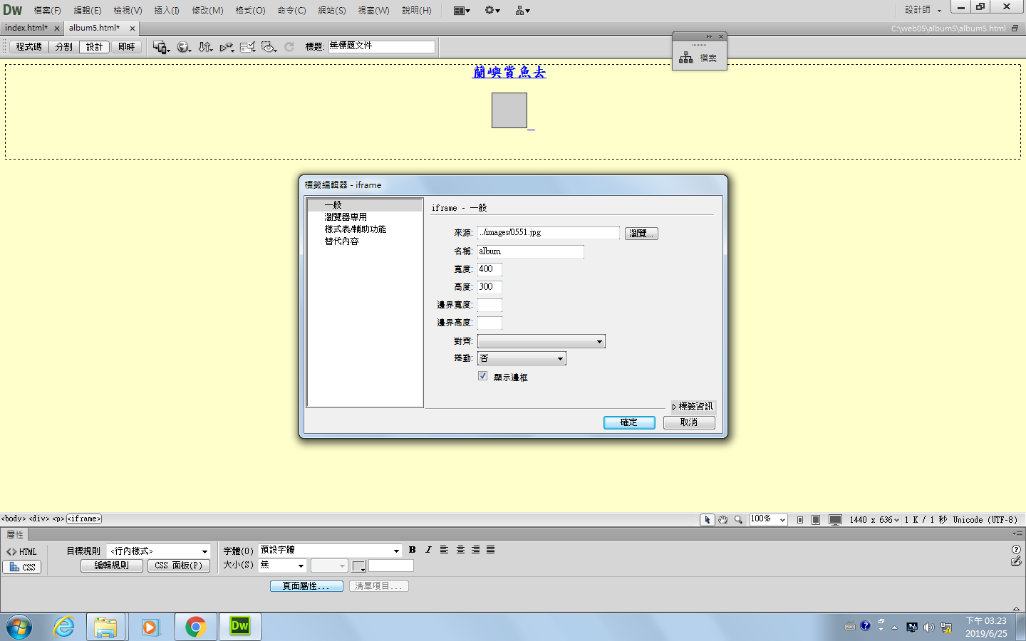Viewport: 1026px width, 641px height.
Task: Open the Files panel icon
Action: click(x=699, y=58)
